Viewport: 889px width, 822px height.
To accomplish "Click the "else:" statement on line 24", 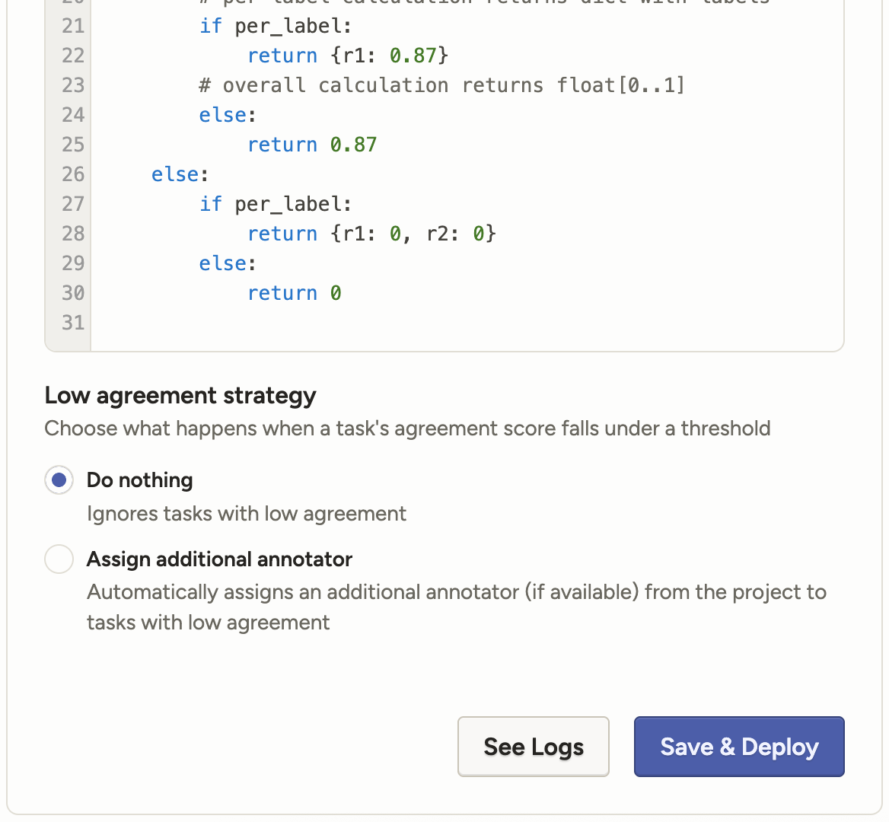I will coord(228,115).
